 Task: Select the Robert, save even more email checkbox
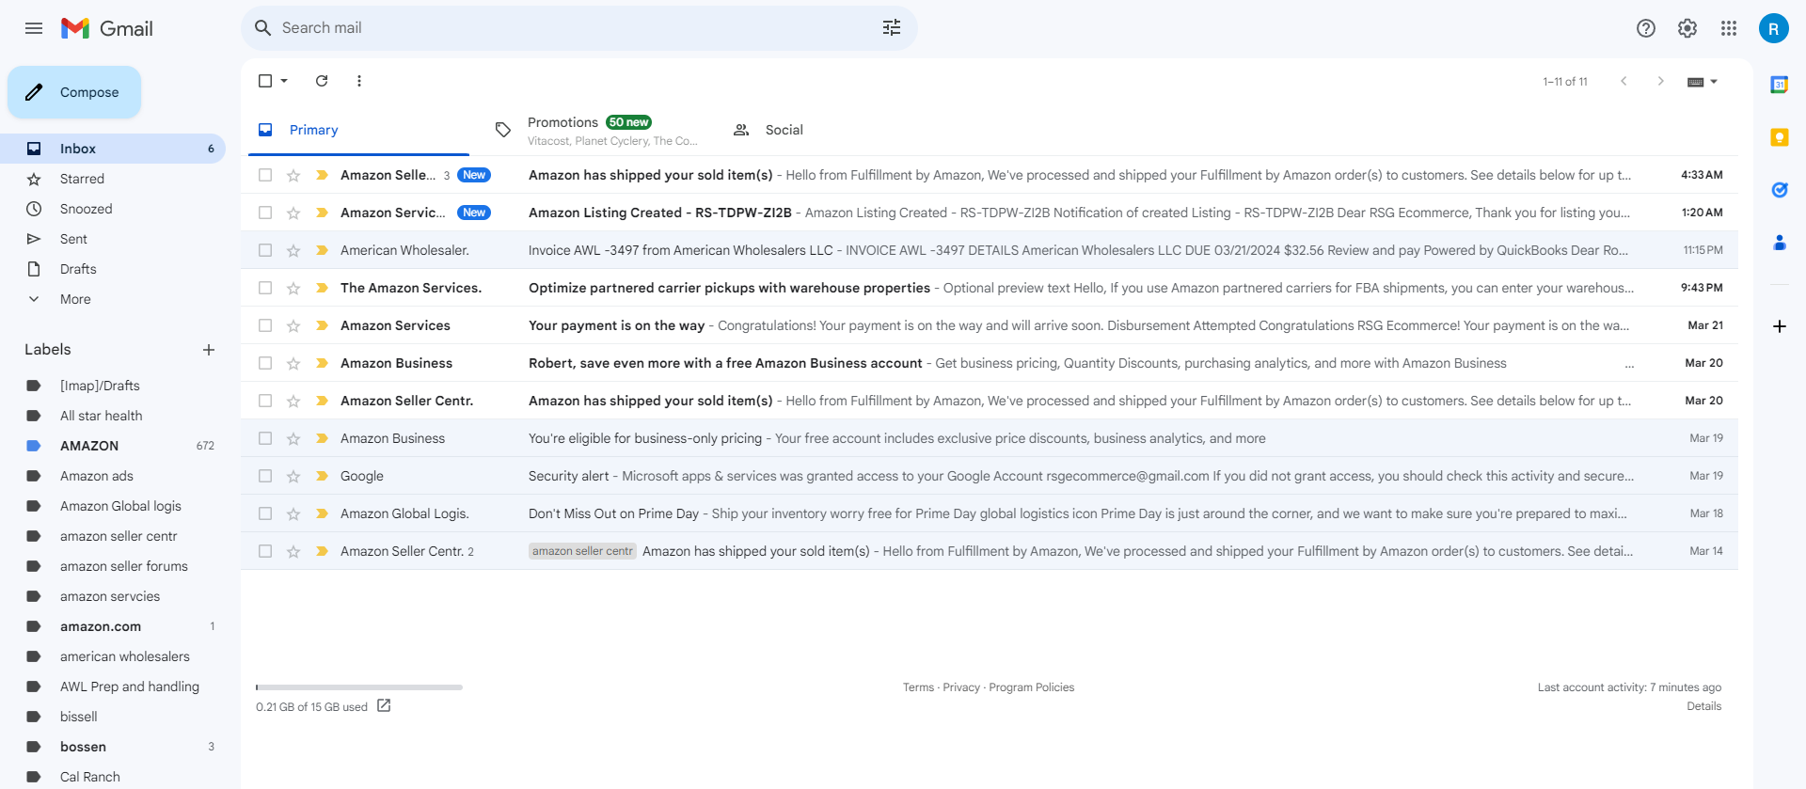click(265, 363)
